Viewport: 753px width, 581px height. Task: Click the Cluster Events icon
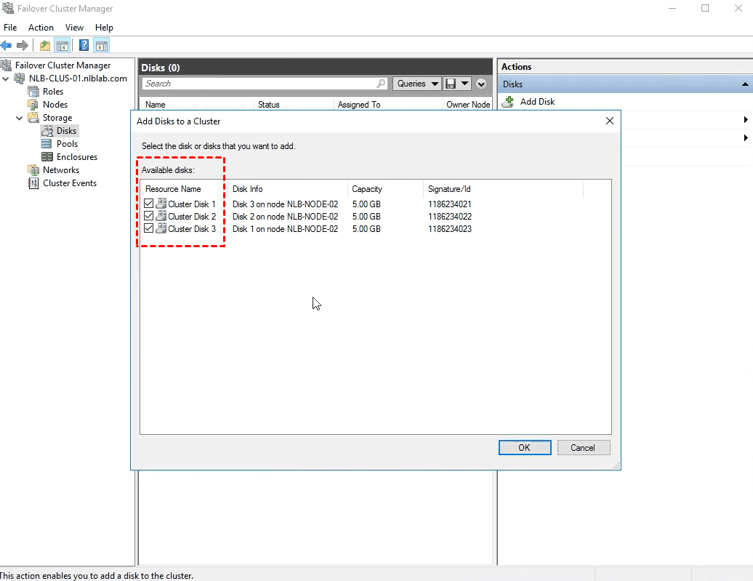(33, 183)
